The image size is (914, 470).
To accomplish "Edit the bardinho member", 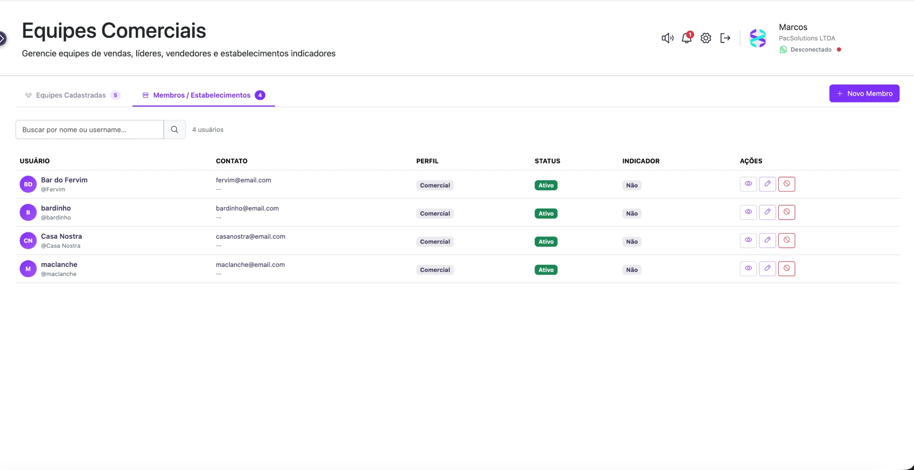I will point(768,212).
